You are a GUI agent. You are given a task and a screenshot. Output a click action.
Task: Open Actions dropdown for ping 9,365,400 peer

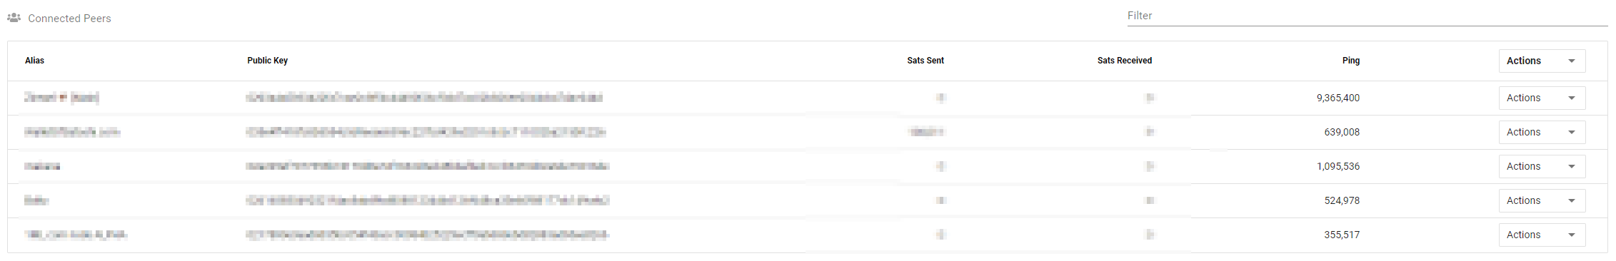pyautogui.click(x=1542, y=98)
